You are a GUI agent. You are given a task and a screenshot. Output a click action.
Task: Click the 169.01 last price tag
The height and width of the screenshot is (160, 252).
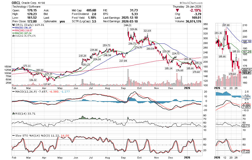coord(246,73)
